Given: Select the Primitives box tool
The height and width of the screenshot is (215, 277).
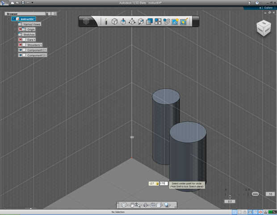Looking at the screenshot, I should [x=114, y=21].
